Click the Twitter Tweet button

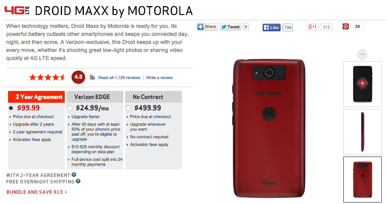pos(230,27)
